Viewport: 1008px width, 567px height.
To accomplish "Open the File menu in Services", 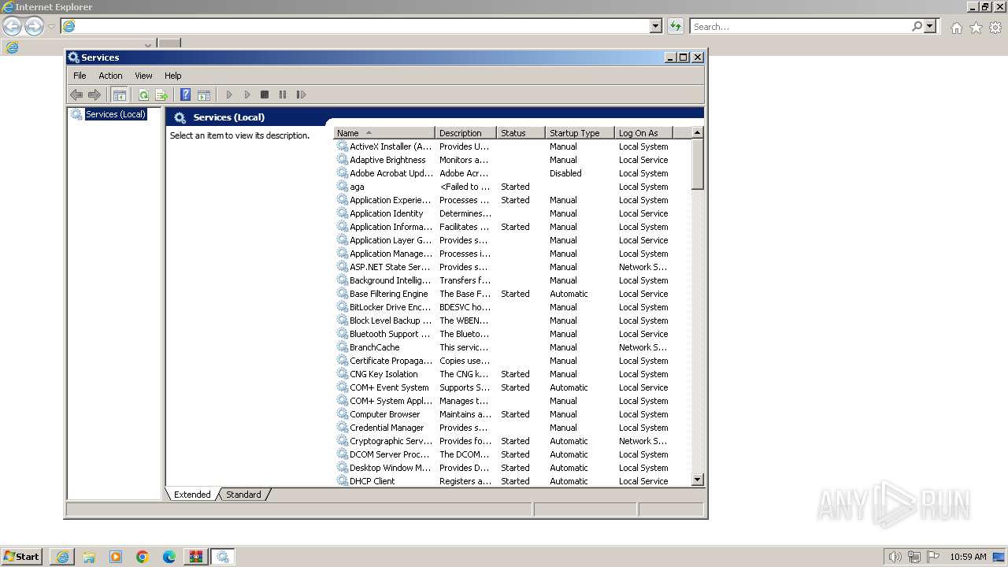I will [80, 76].
